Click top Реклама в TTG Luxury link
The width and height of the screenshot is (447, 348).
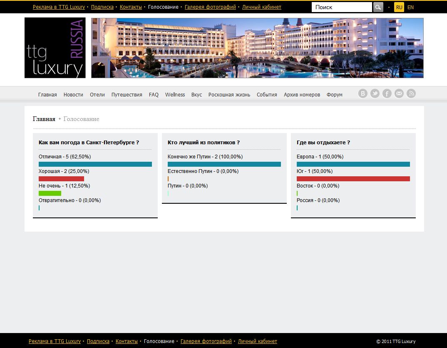[59, 7]
